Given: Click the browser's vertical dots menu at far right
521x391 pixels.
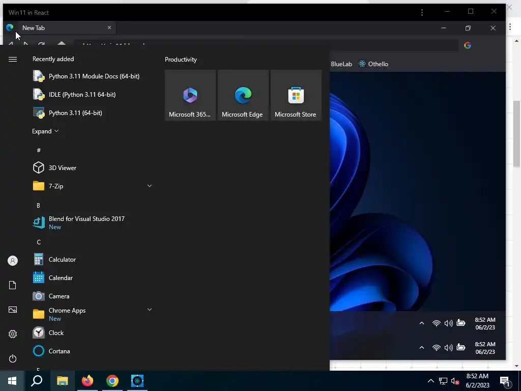Looking at the screenshot, I should point(510,26).
